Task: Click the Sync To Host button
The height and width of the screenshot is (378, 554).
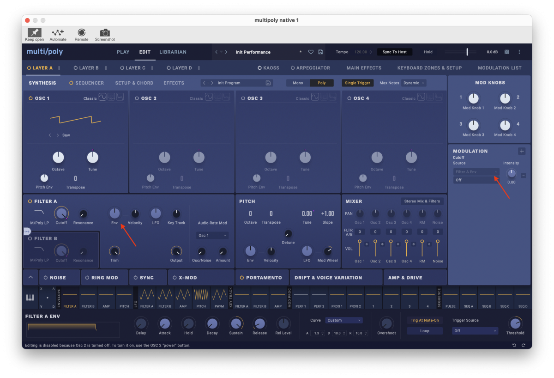Action: pos(395,52)
